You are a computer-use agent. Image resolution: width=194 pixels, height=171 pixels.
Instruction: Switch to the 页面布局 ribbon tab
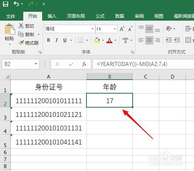coord(76,16)
